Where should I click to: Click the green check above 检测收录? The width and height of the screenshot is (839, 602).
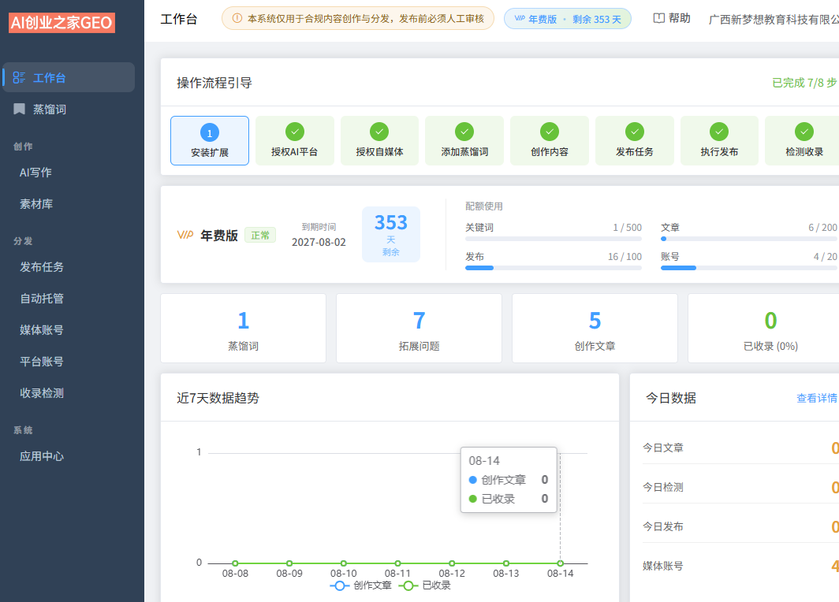coord(804,132)
